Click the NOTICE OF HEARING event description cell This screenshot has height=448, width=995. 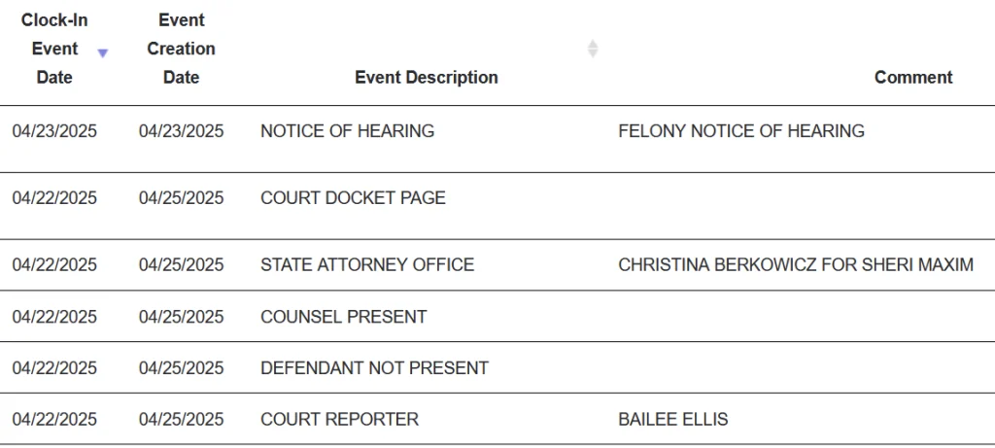coord(347,131)
